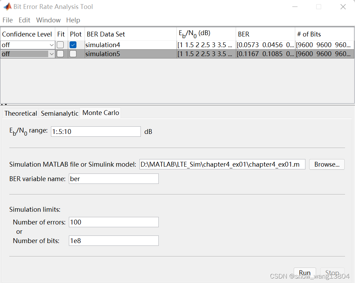355x283 pixels.
Task: Click the Confidence Level column header
Action: [28, 34]
